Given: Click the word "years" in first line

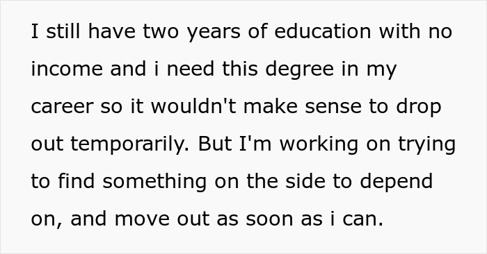Looking at the screenshot, I should point(214,33).
